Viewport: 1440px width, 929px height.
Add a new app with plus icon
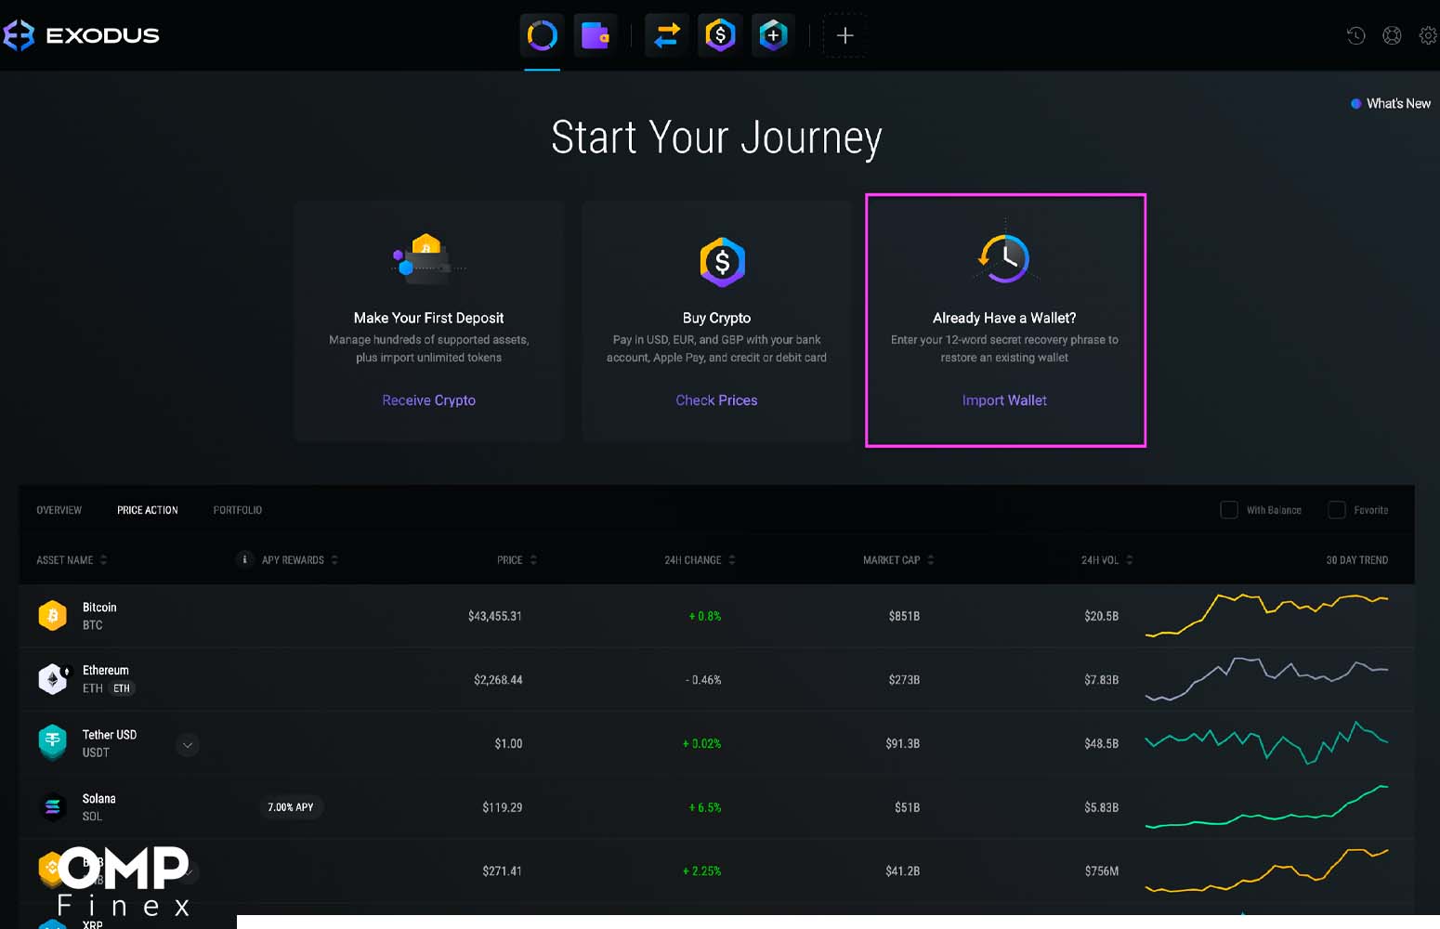pos(844,36)
